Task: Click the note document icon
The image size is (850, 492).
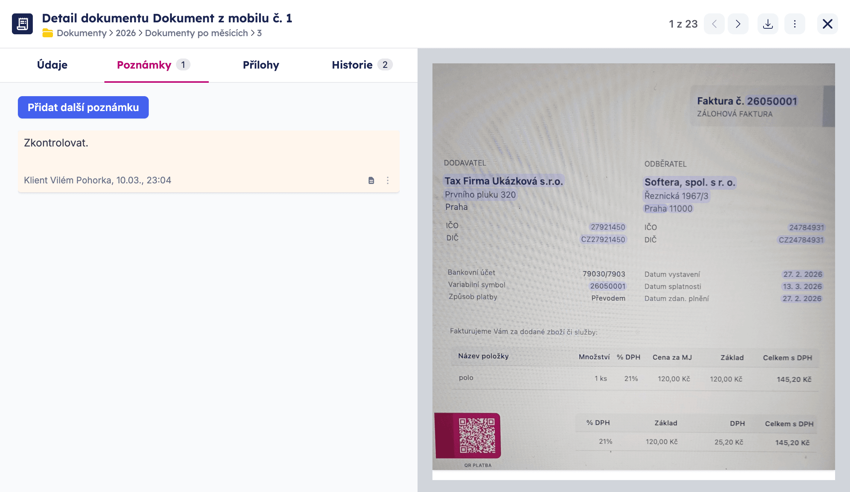Action: (x=371, y=180)
